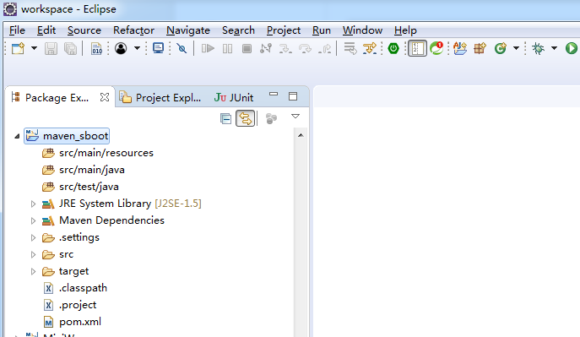Open the Window menu
This screenshot has height=337, width=580.
click(362, 30)
